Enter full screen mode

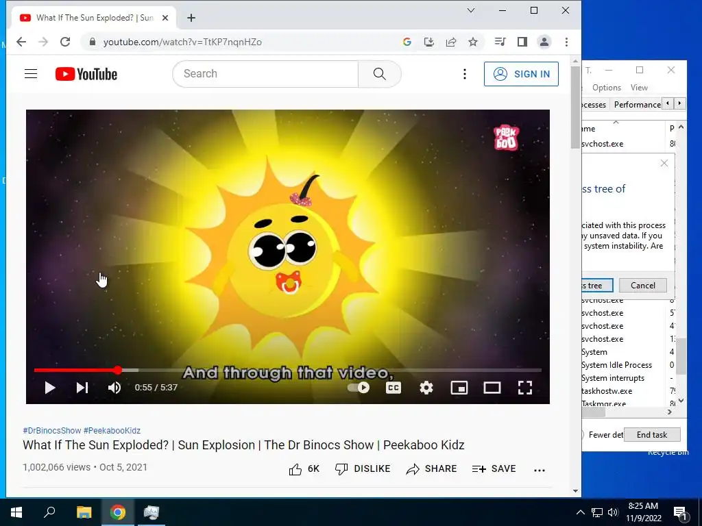[x=524, y=388]
